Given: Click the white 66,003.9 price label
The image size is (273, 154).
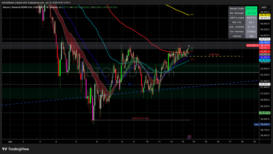Looking at the screenshot, I should pyautogui.click(x=265, y=18).
